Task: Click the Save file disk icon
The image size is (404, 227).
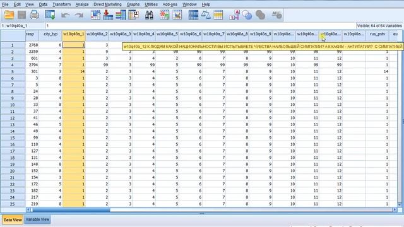Action: click(x=21, y=15)
